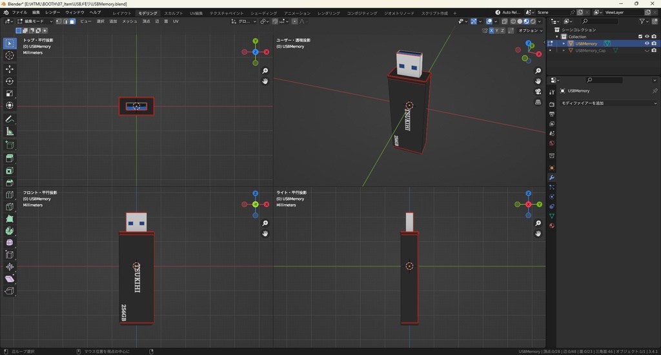
Task: Click the camera view icon in perspective viewport
Action: [x=538, y=92]
